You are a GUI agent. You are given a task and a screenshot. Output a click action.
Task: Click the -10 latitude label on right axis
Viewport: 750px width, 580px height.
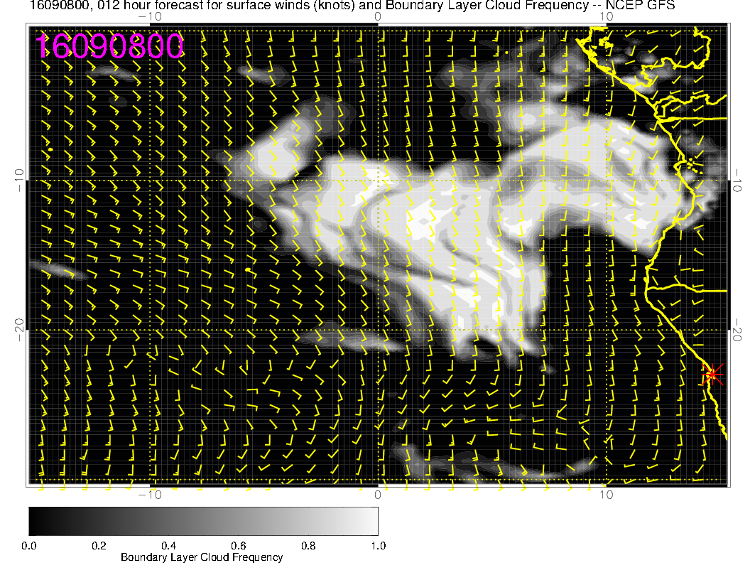coord(739,180)
